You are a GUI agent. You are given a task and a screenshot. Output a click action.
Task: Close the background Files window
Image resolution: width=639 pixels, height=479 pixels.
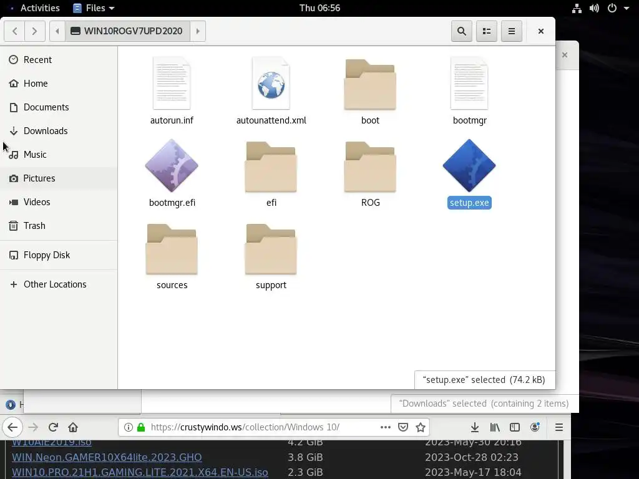(565, 55)
